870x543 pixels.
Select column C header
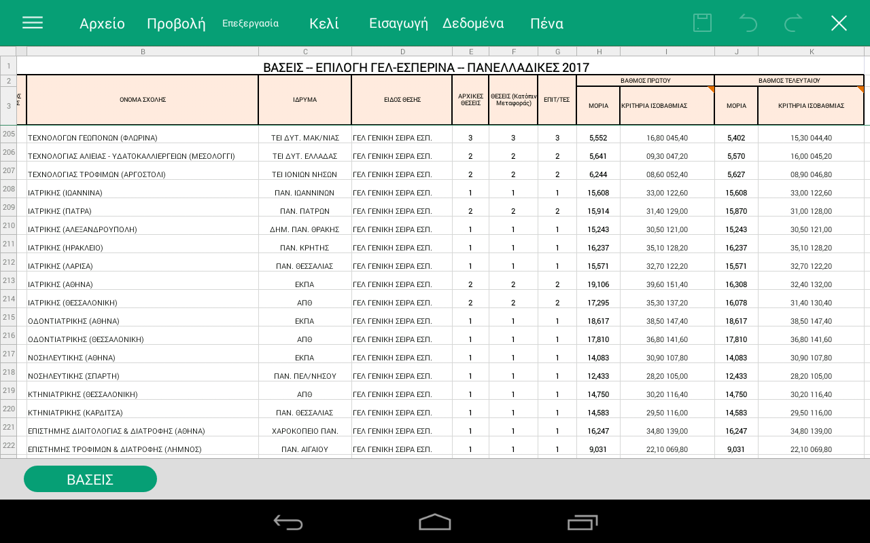pos(305,51)
